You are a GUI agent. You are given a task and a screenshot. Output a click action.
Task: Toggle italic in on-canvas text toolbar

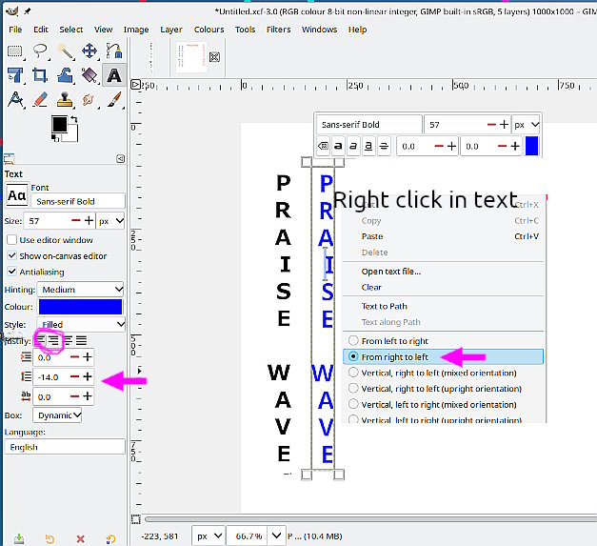(x=353, y=146)
